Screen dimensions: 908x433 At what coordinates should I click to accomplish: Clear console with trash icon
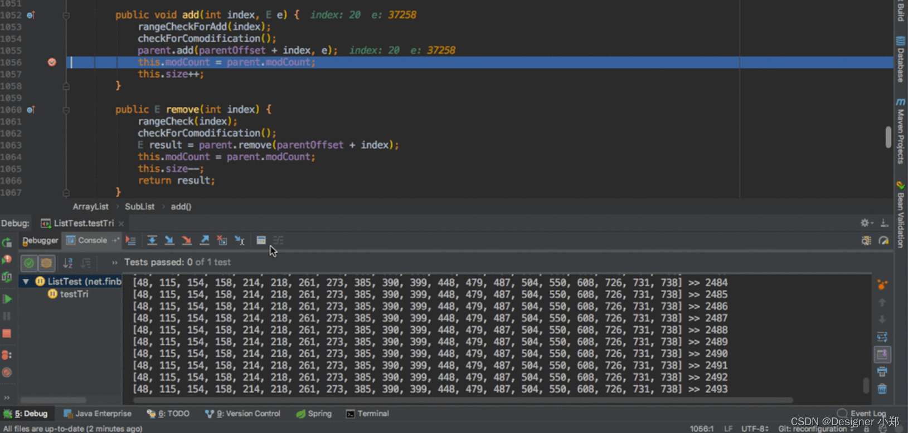(882, 389)
